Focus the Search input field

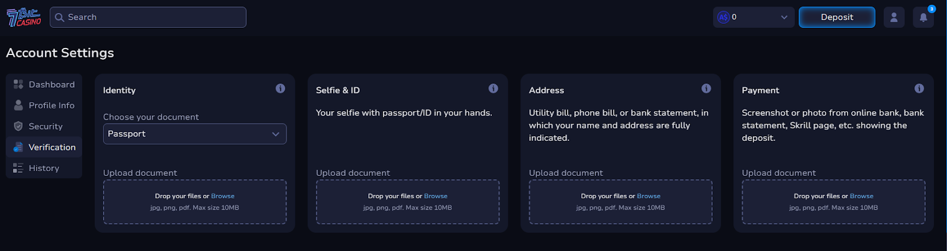pyautogui.click(x=148, y=17)
